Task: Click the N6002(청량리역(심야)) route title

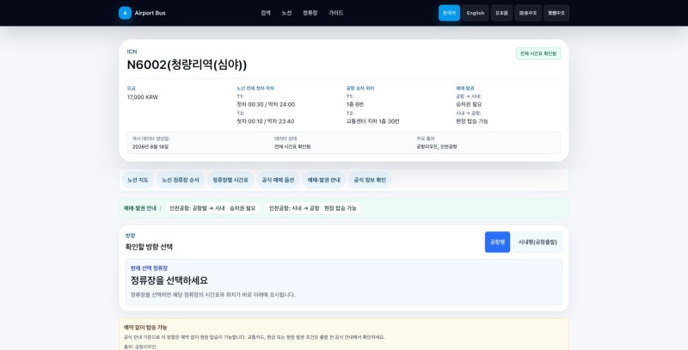Action: point(187,64)
